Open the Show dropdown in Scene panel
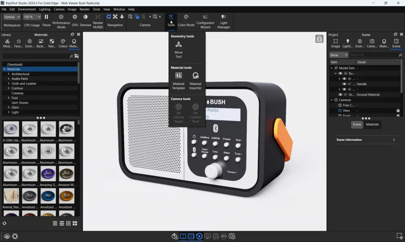405x242 pixels. tap(339, 55)
